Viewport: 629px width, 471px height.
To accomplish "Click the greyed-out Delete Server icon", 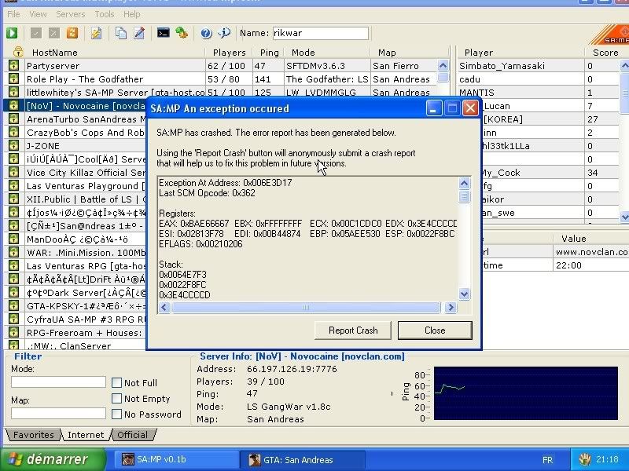I will coord(53,33).
